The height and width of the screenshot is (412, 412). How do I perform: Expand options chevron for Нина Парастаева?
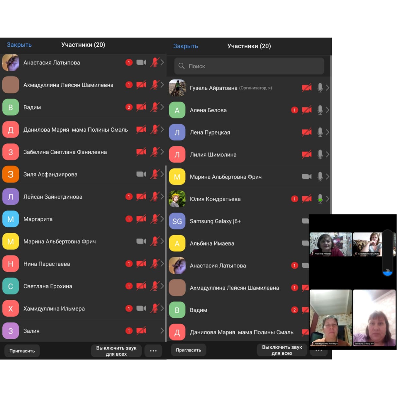pos(162,264)
